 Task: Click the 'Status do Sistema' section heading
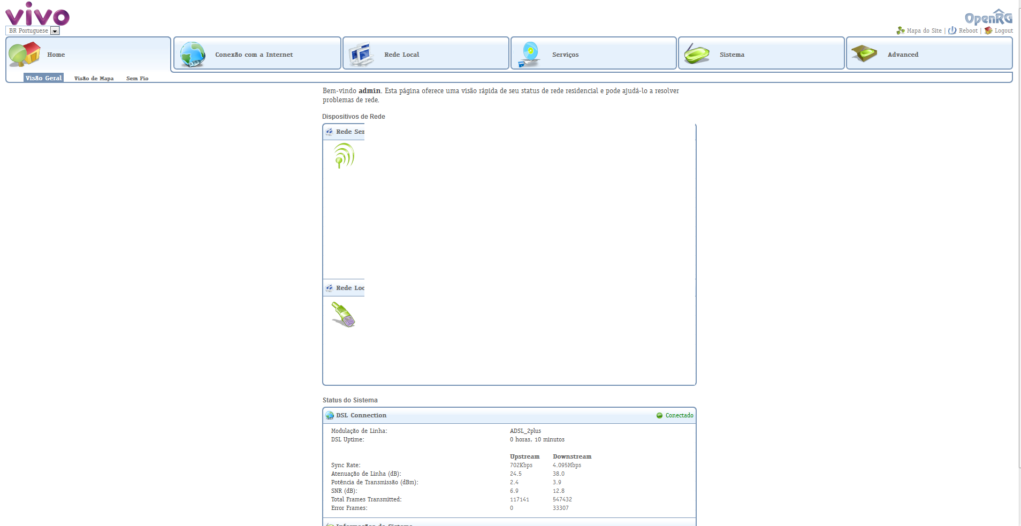350,400
